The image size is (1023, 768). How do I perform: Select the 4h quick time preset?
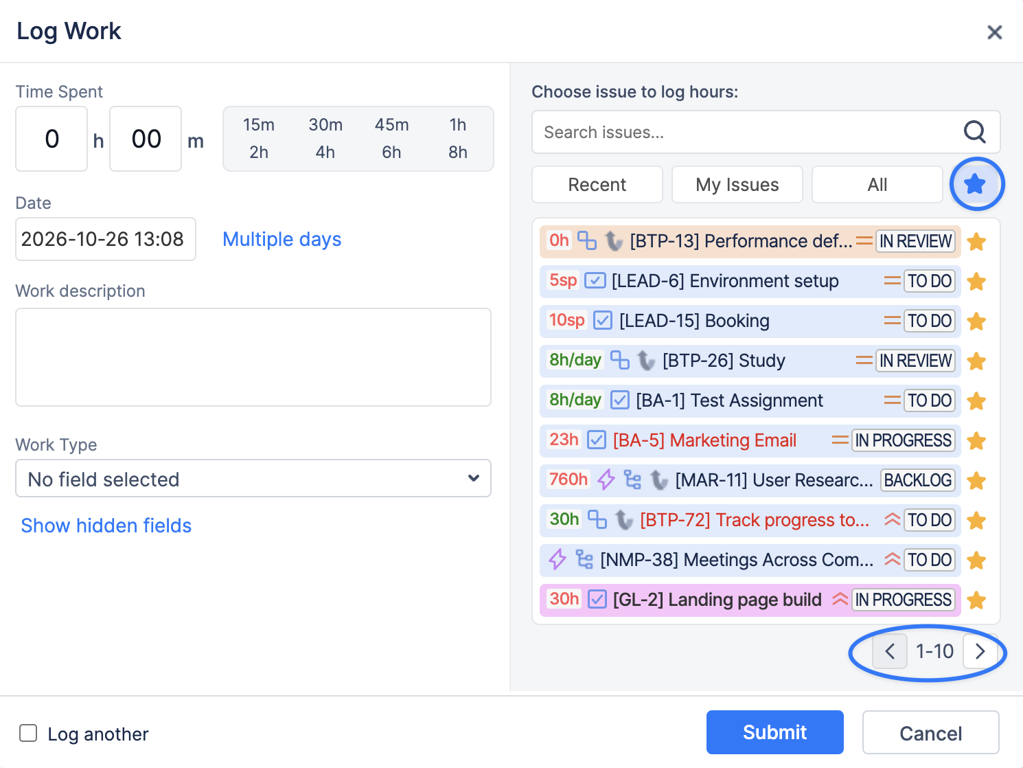[325, 153]
